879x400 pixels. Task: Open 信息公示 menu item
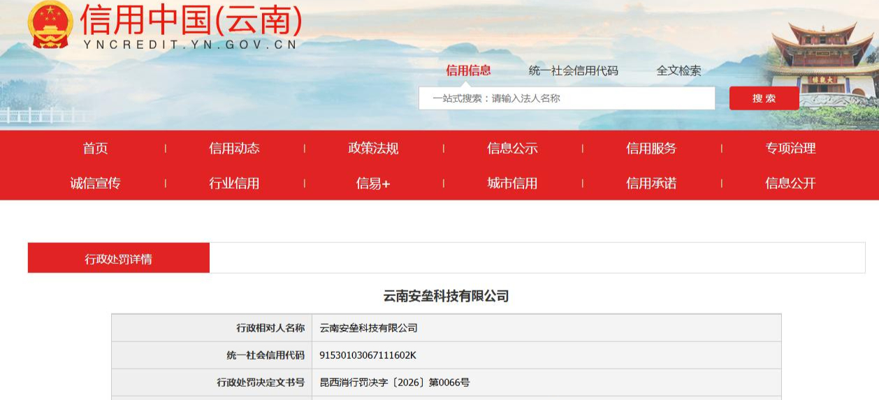[x=512, y=148]
